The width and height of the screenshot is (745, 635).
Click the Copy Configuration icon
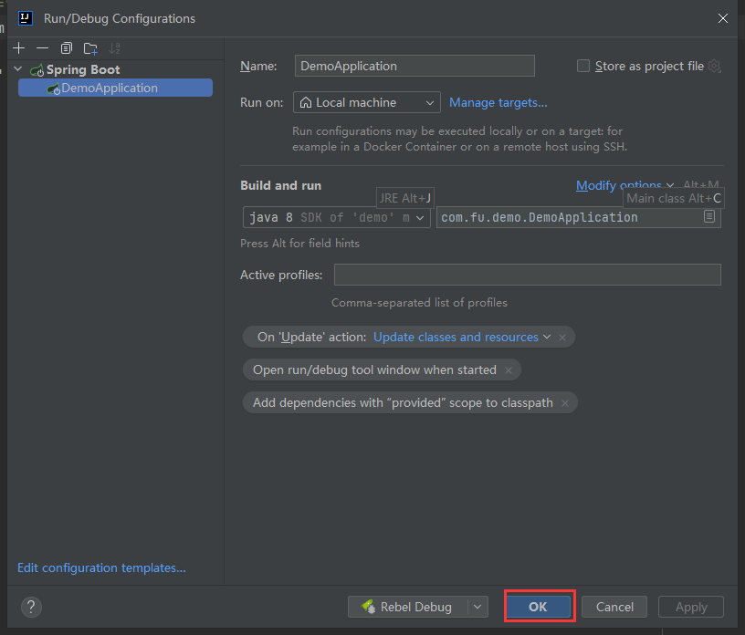tap(66, 47)
